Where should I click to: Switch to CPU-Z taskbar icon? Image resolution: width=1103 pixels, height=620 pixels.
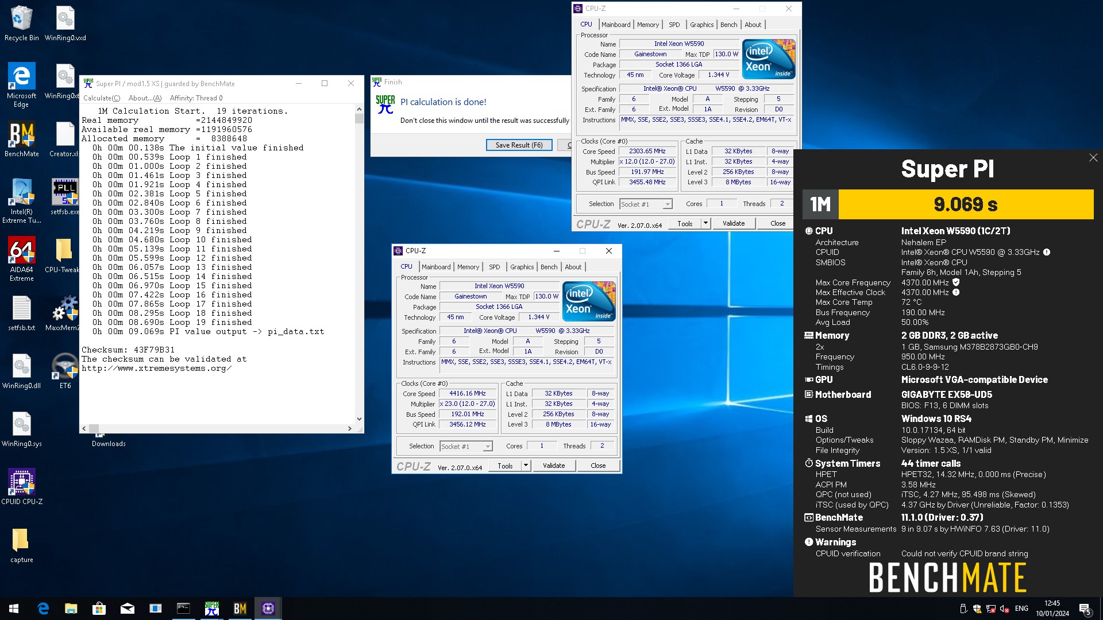268,609
